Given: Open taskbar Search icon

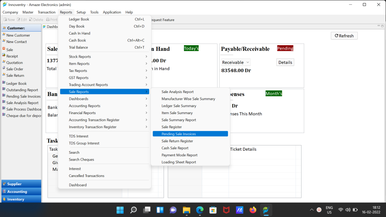Looking at the screenshot, I should [133, 210].
